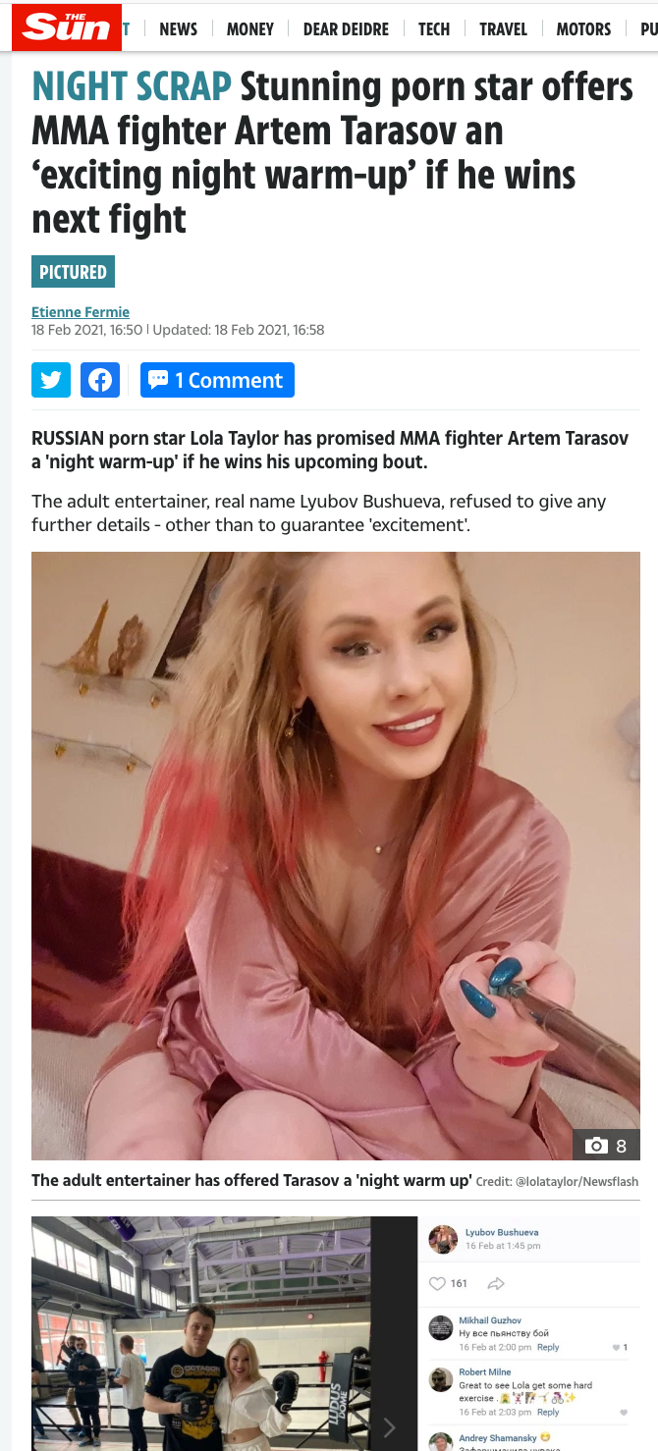Screen dimensions: 658x1451
Task: Share article via Facebook icon
Action: 100,380
